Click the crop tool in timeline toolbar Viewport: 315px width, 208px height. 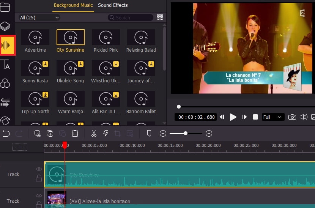tap(118, 134)
